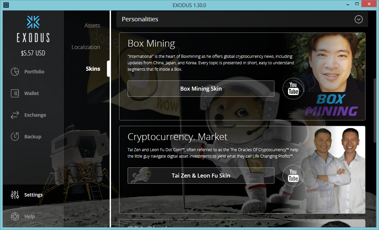Apply the Box Mining Skin

click(x=201, y=89)
